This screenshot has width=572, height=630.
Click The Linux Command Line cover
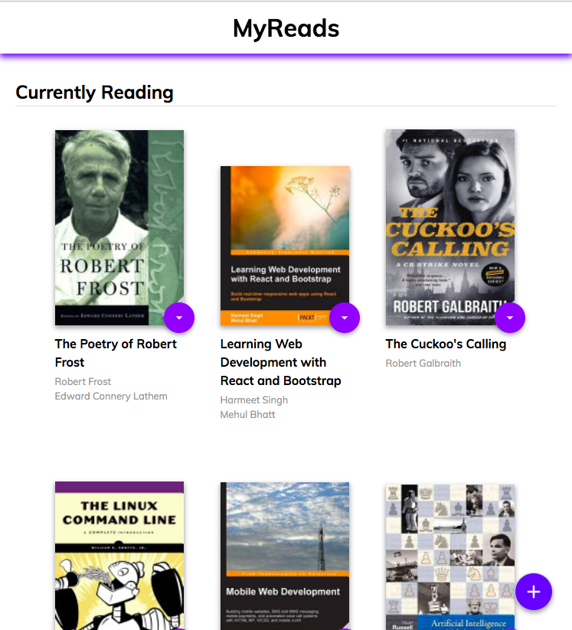119,556
